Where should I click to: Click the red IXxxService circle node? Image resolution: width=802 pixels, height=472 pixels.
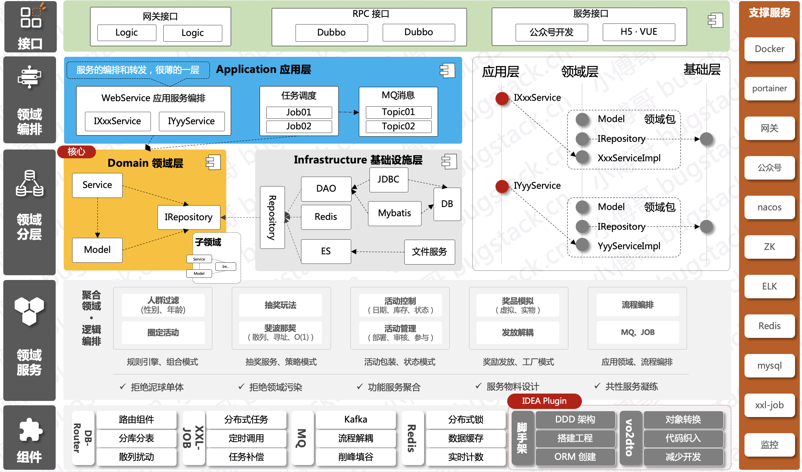click(502, 98)
